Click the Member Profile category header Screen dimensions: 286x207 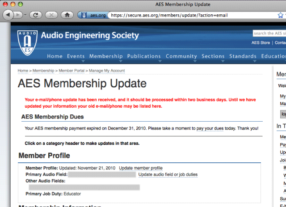tap(44, 156)
